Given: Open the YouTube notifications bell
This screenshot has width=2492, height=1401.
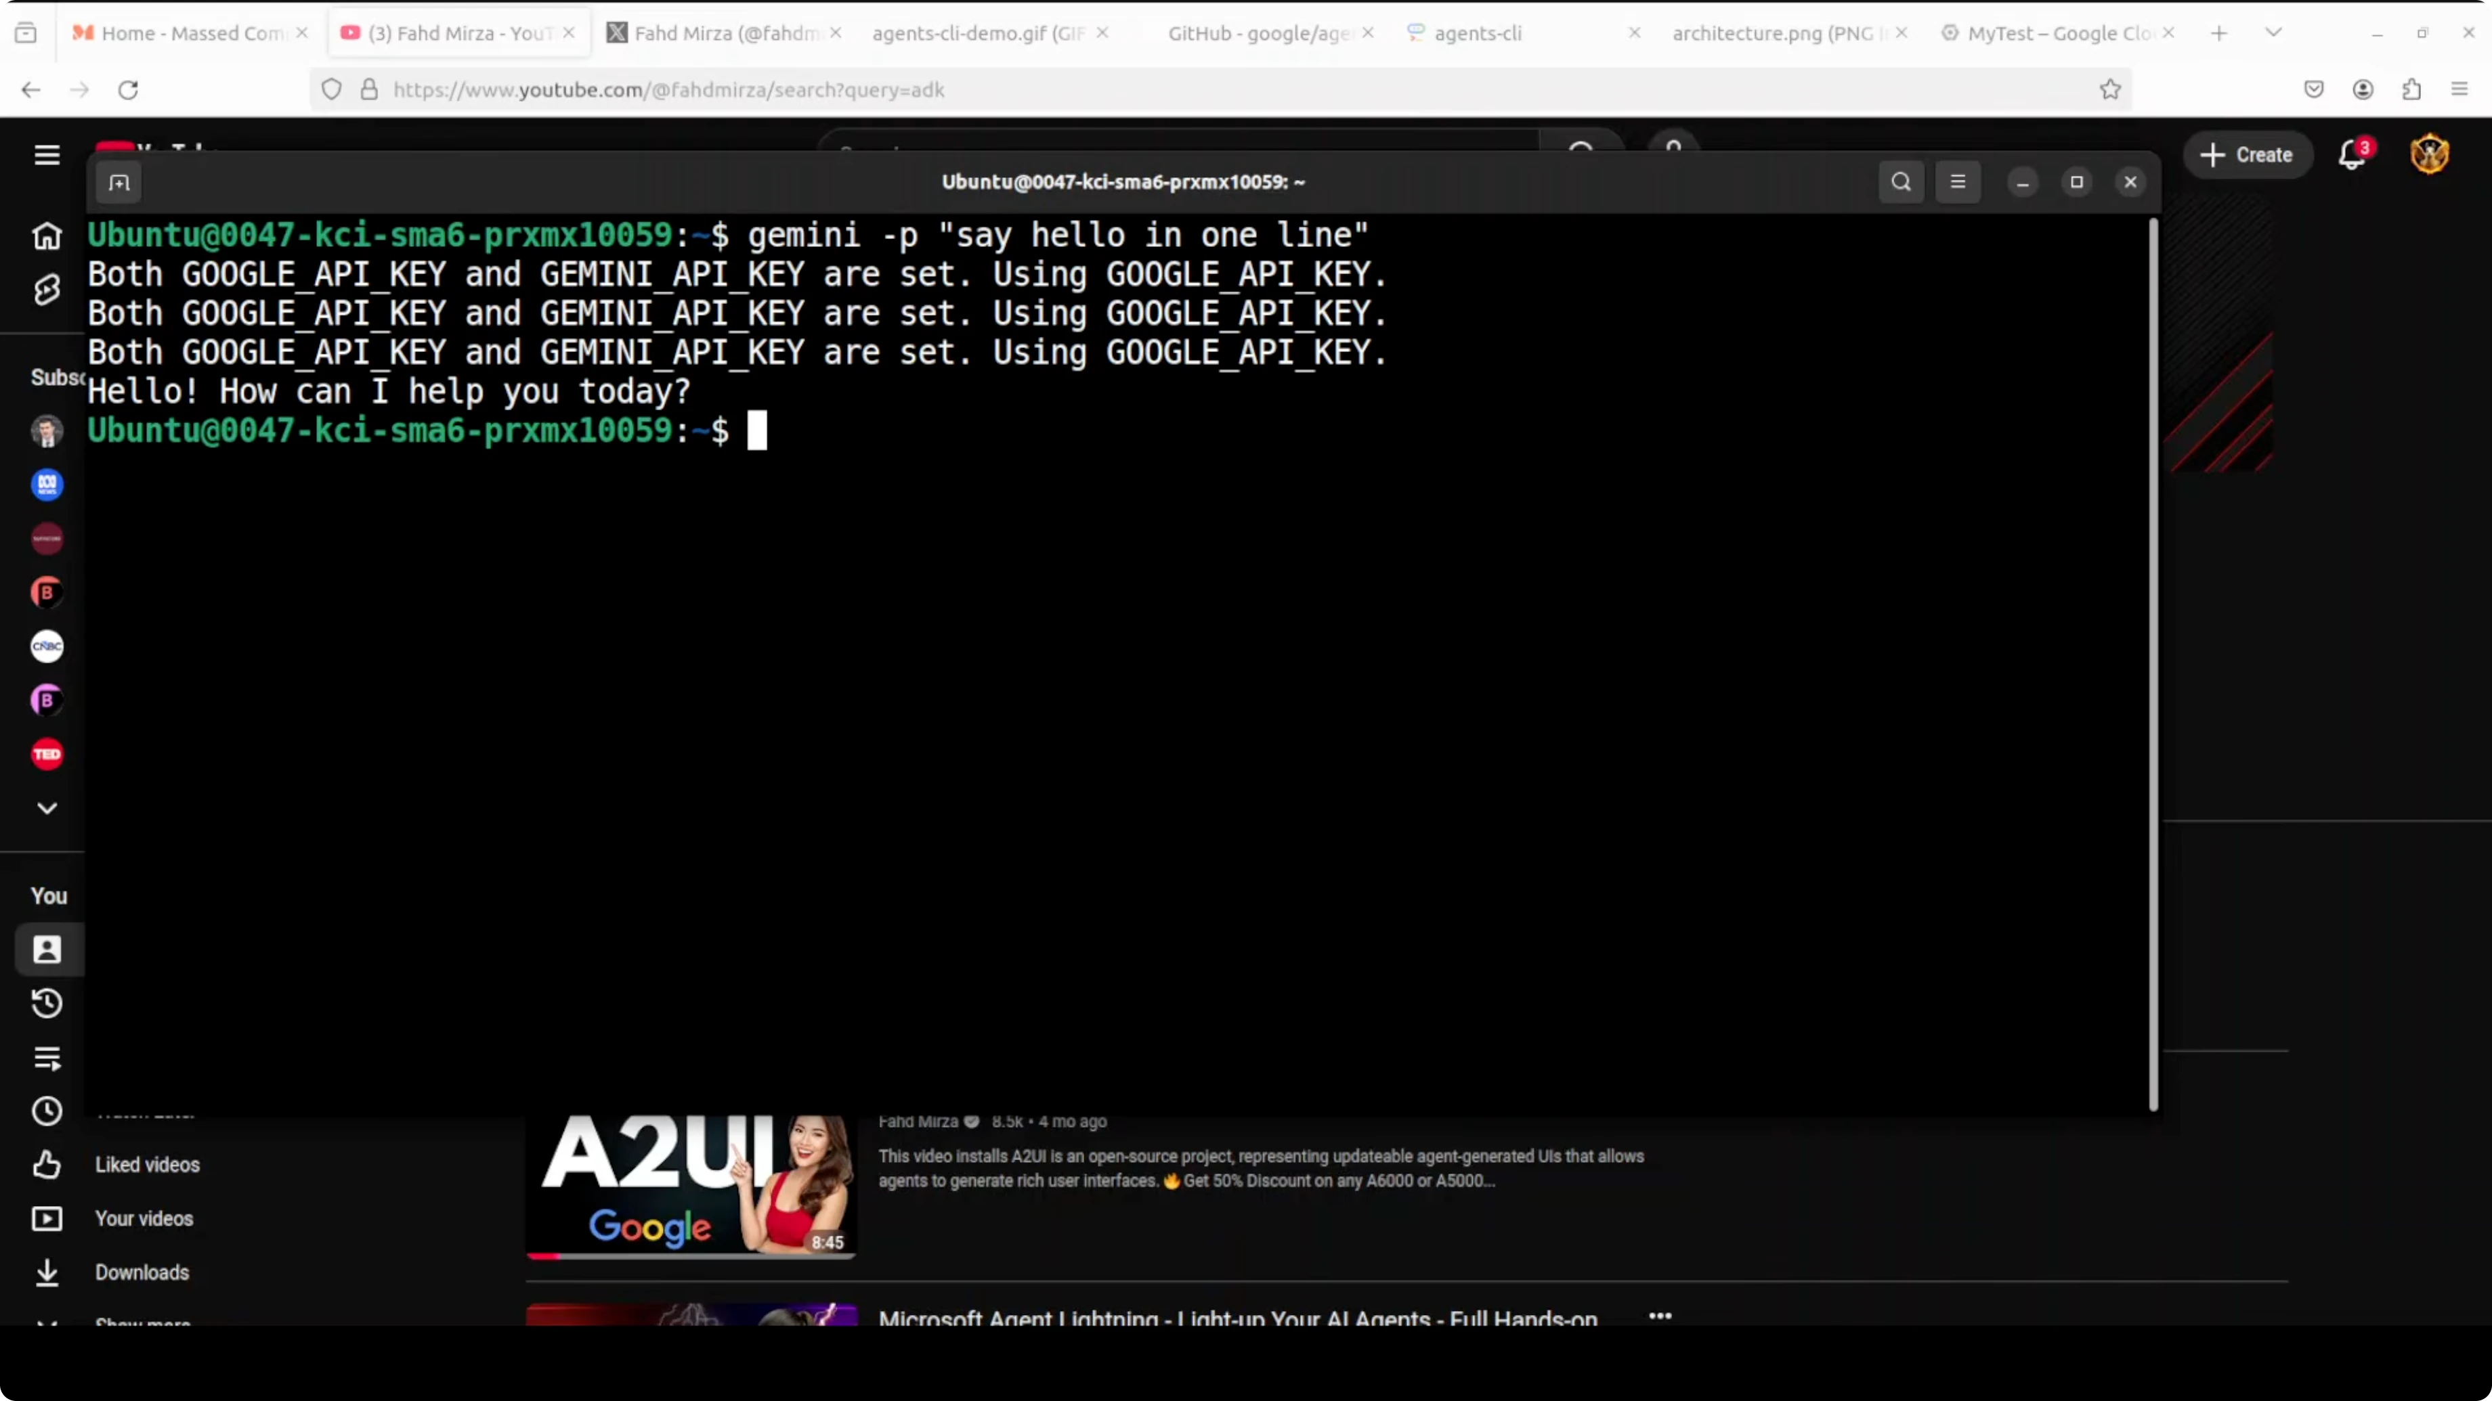Looking at the screenshot, I should 2352,155.
